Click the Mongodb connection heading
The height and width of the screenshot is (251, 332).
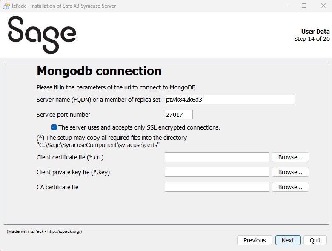click(x=99, y=71)
